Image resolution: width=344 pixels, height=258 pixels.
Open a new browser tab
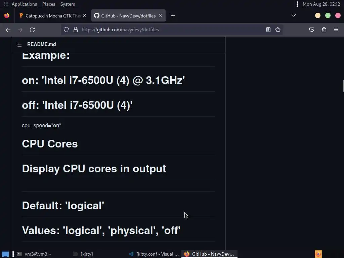173,15
